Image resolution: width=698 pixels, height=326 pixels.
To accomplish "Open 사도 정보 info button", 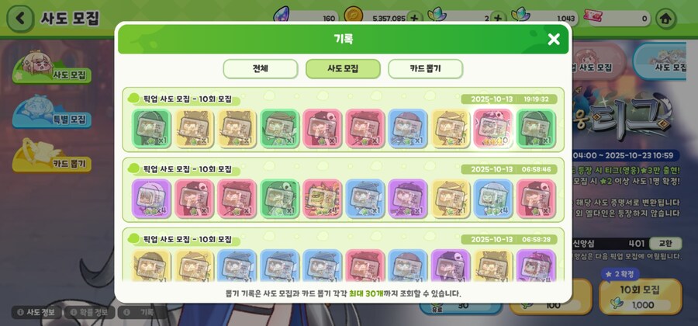I will tap(37, 312).
